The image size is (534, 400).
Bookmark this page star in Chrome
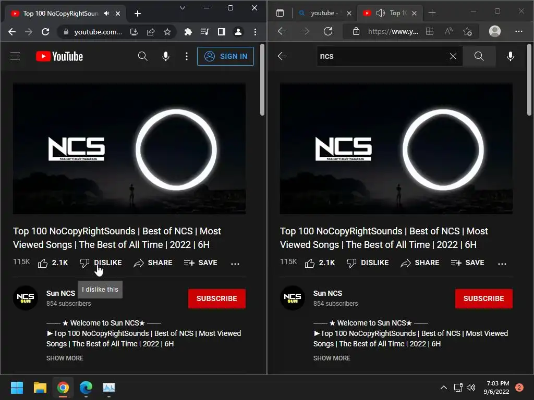tap(167, 32)
